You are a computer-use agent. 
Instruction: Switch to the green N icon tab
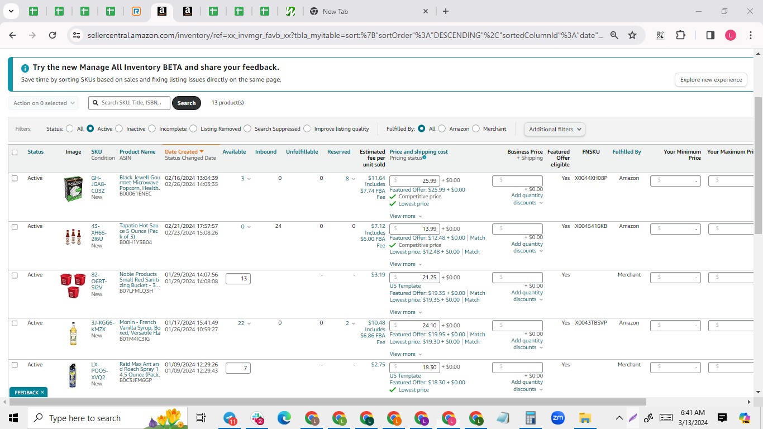[290, 11]
